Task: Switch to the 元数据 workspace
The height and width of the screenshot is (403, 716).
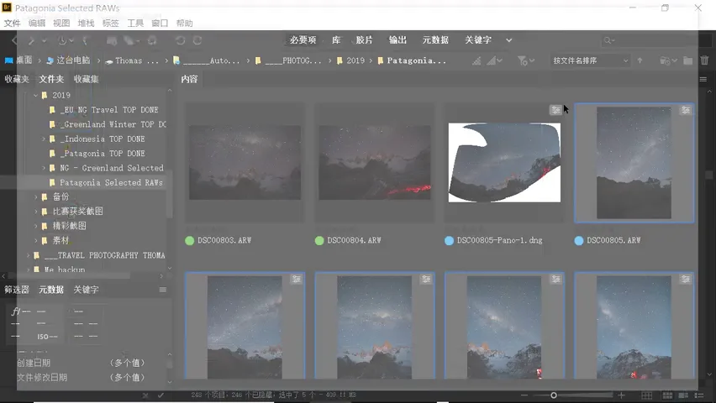Action: [435, 40]
